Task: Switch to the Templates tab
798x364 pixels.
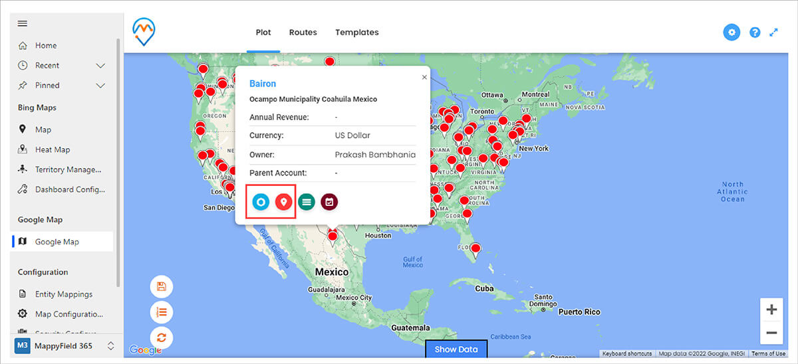Action: (357, 33)
